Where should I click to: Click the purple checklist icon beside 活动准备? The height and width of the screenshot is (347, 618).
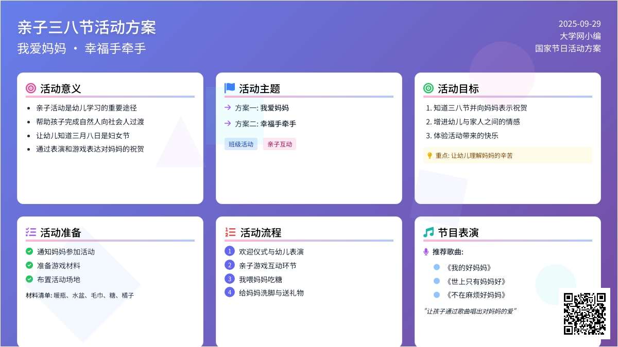coord(31,232)
